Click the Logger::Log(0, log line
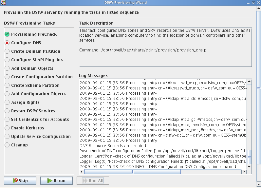 [x=163, y=161]
